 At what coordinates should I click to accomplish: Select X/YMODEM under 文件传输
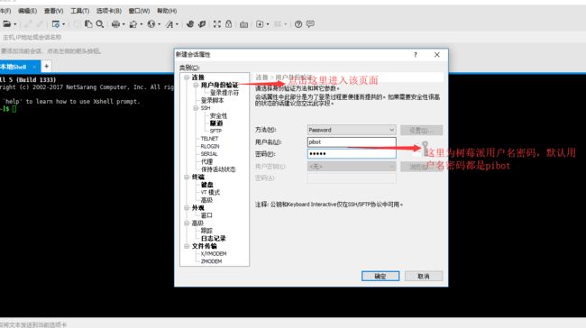tap(214, 253)
